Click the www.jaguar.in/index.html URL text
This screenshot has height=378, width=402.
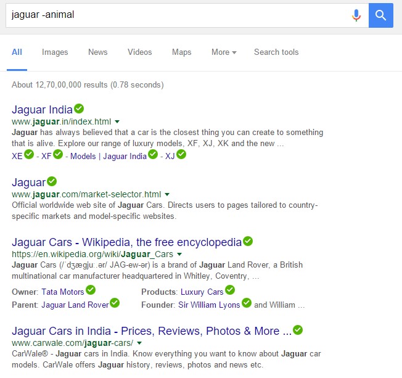tap(62, 121)
